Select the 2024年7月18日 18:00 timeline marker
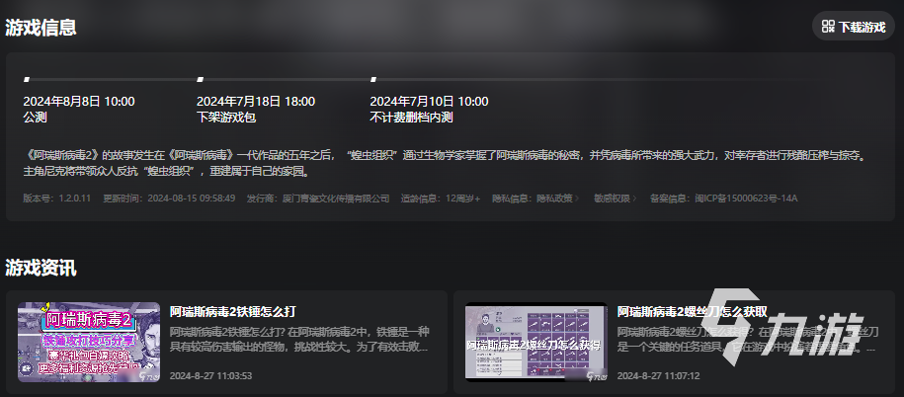 (200, 79)
